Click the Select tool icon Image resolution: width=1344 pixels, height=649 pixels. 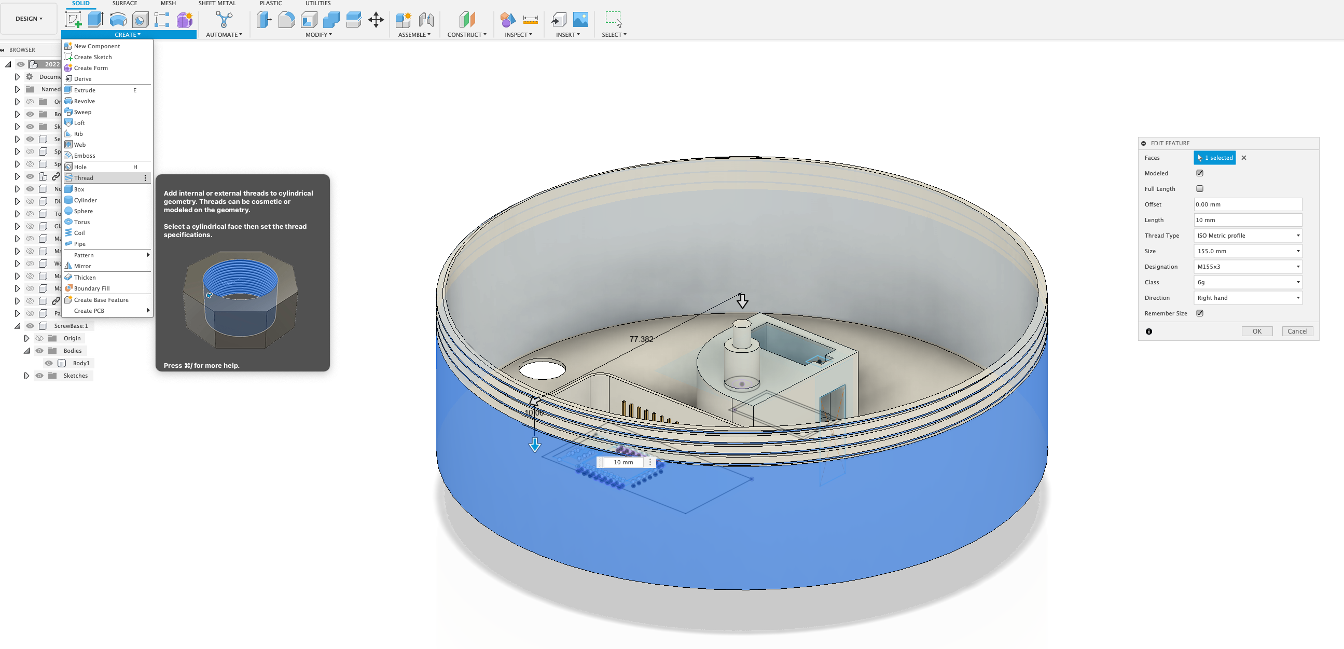(614, 19)
